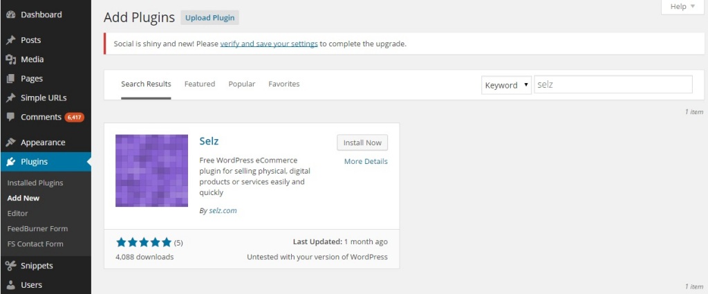The image size is (708, 294).
Task: Switch to the Popular tab
Action: pos(241,84)
